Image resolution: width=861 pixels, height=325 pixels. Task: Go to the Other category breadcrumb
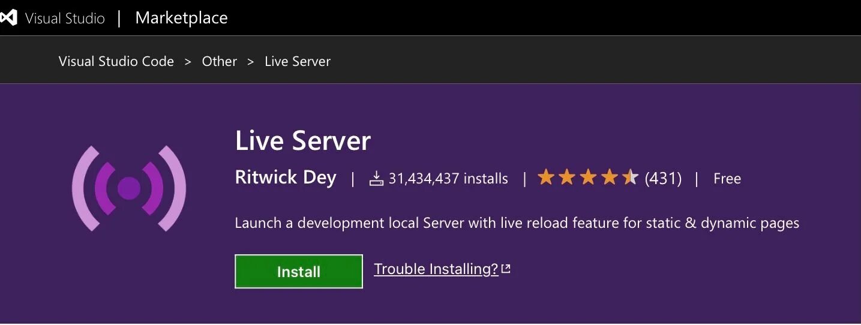click(220, 61)
